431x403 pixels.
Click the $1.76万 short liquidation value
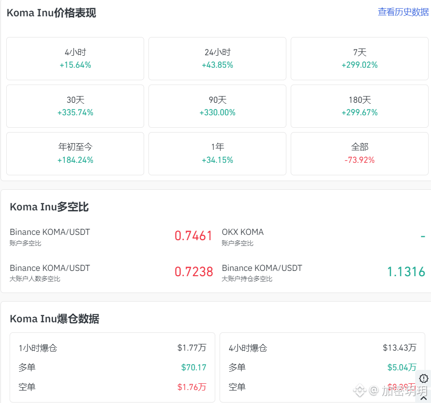192,387
